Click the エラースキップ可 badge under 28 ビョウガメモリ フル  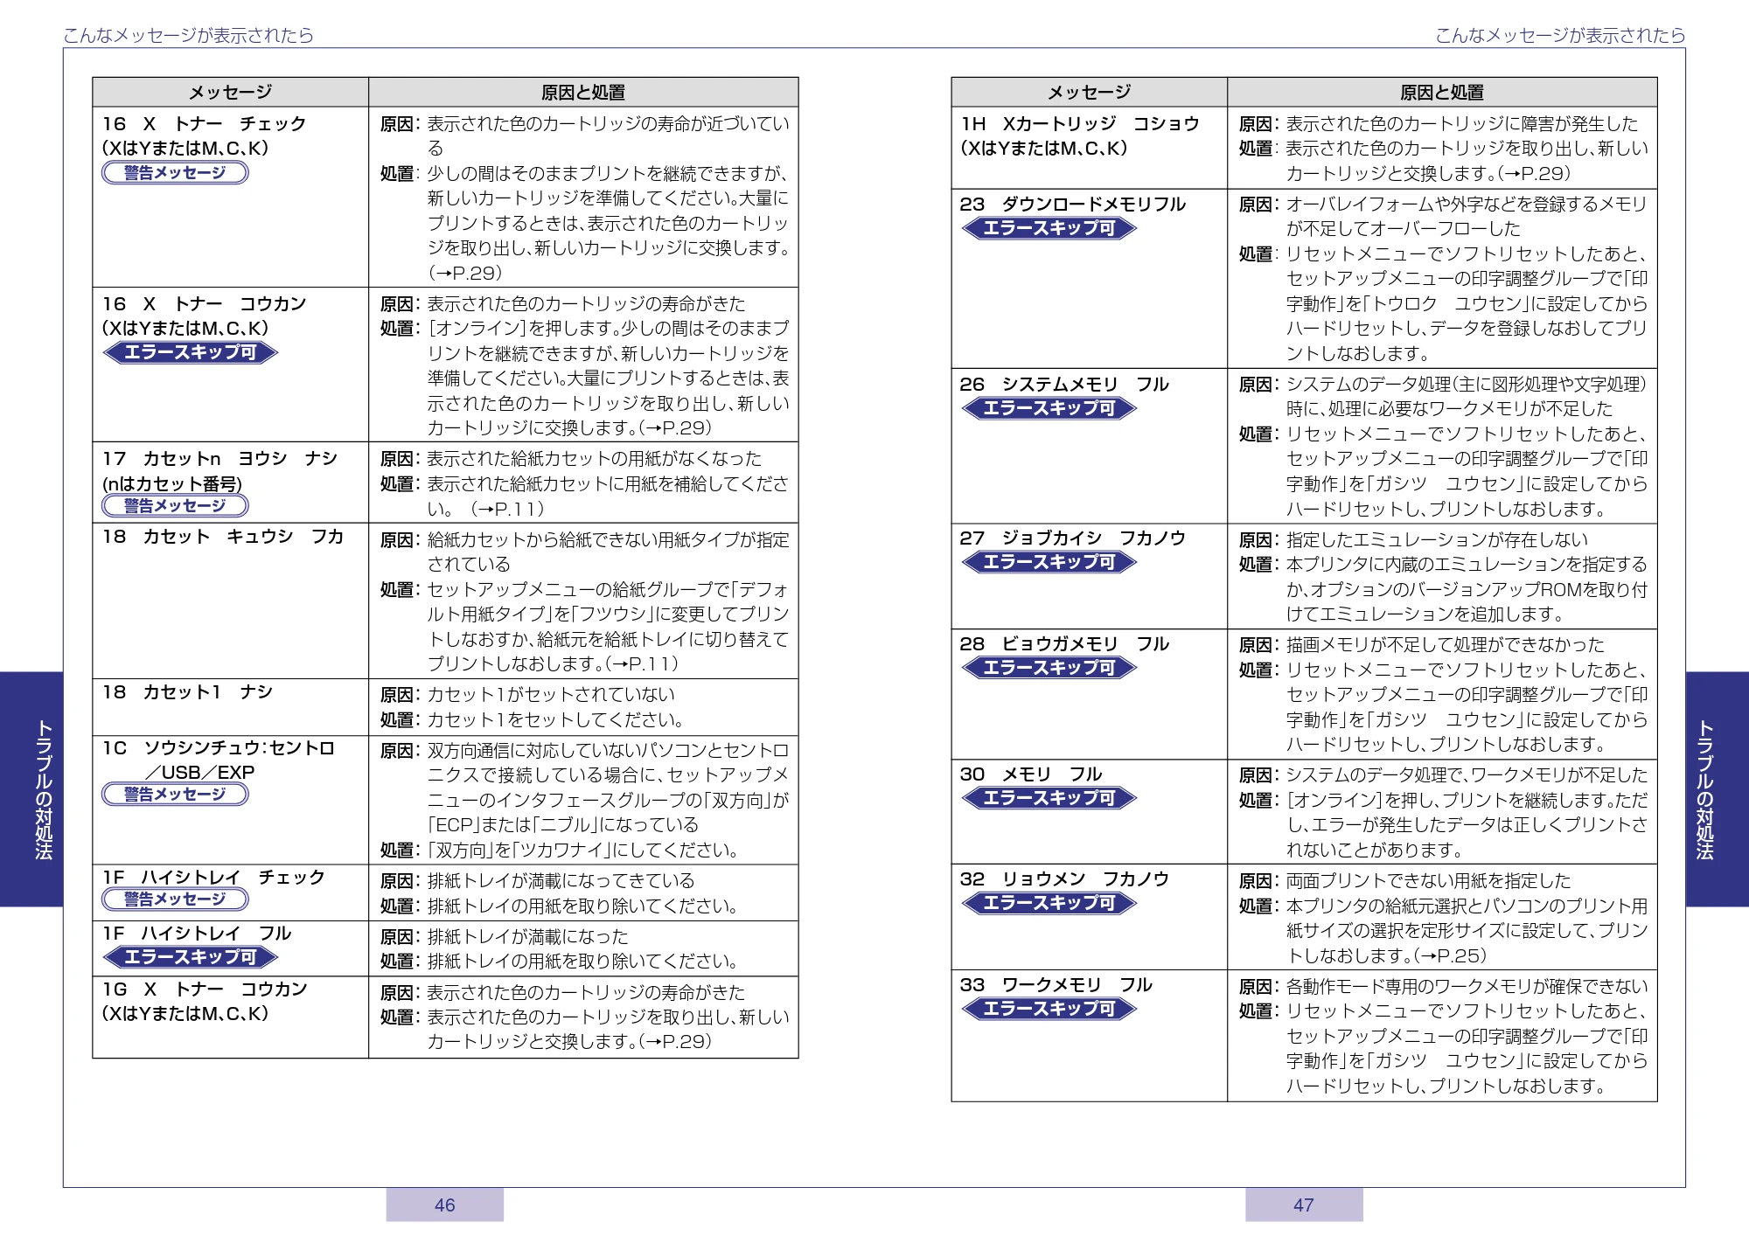1049,668
